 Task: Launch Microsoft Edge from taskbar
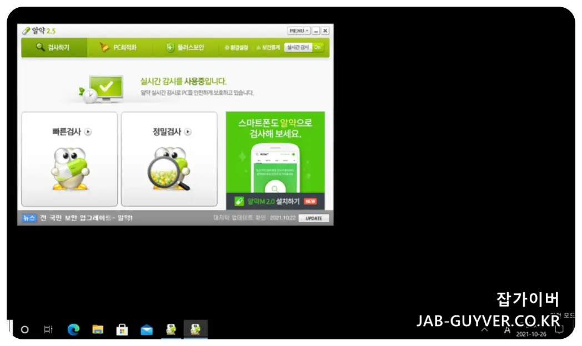(73, 329)
